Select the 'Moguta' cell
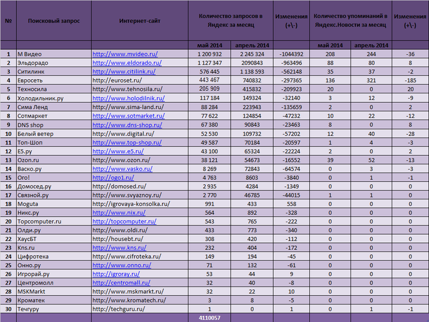Viewport: 429px width, 322px height. pos(54,204)
